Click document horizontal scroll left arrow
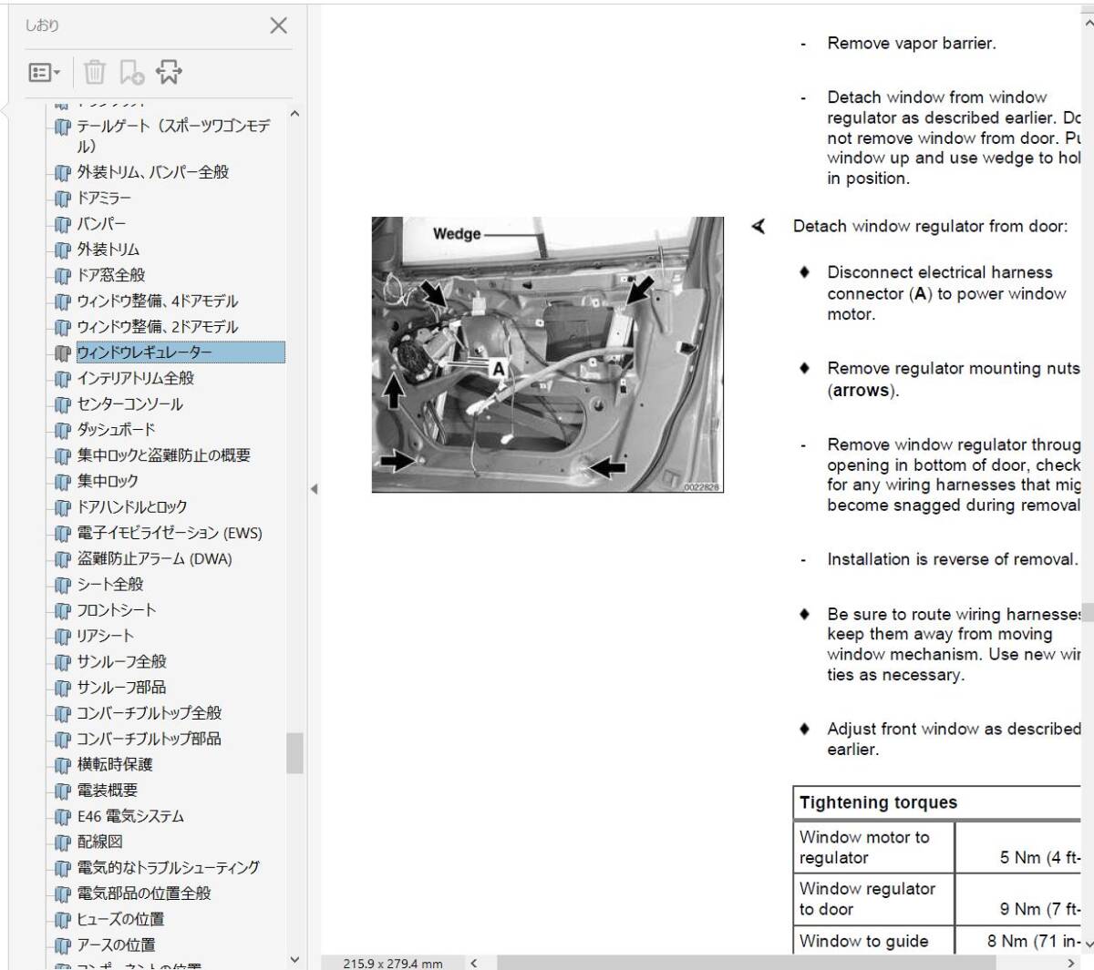 point(474,963)
